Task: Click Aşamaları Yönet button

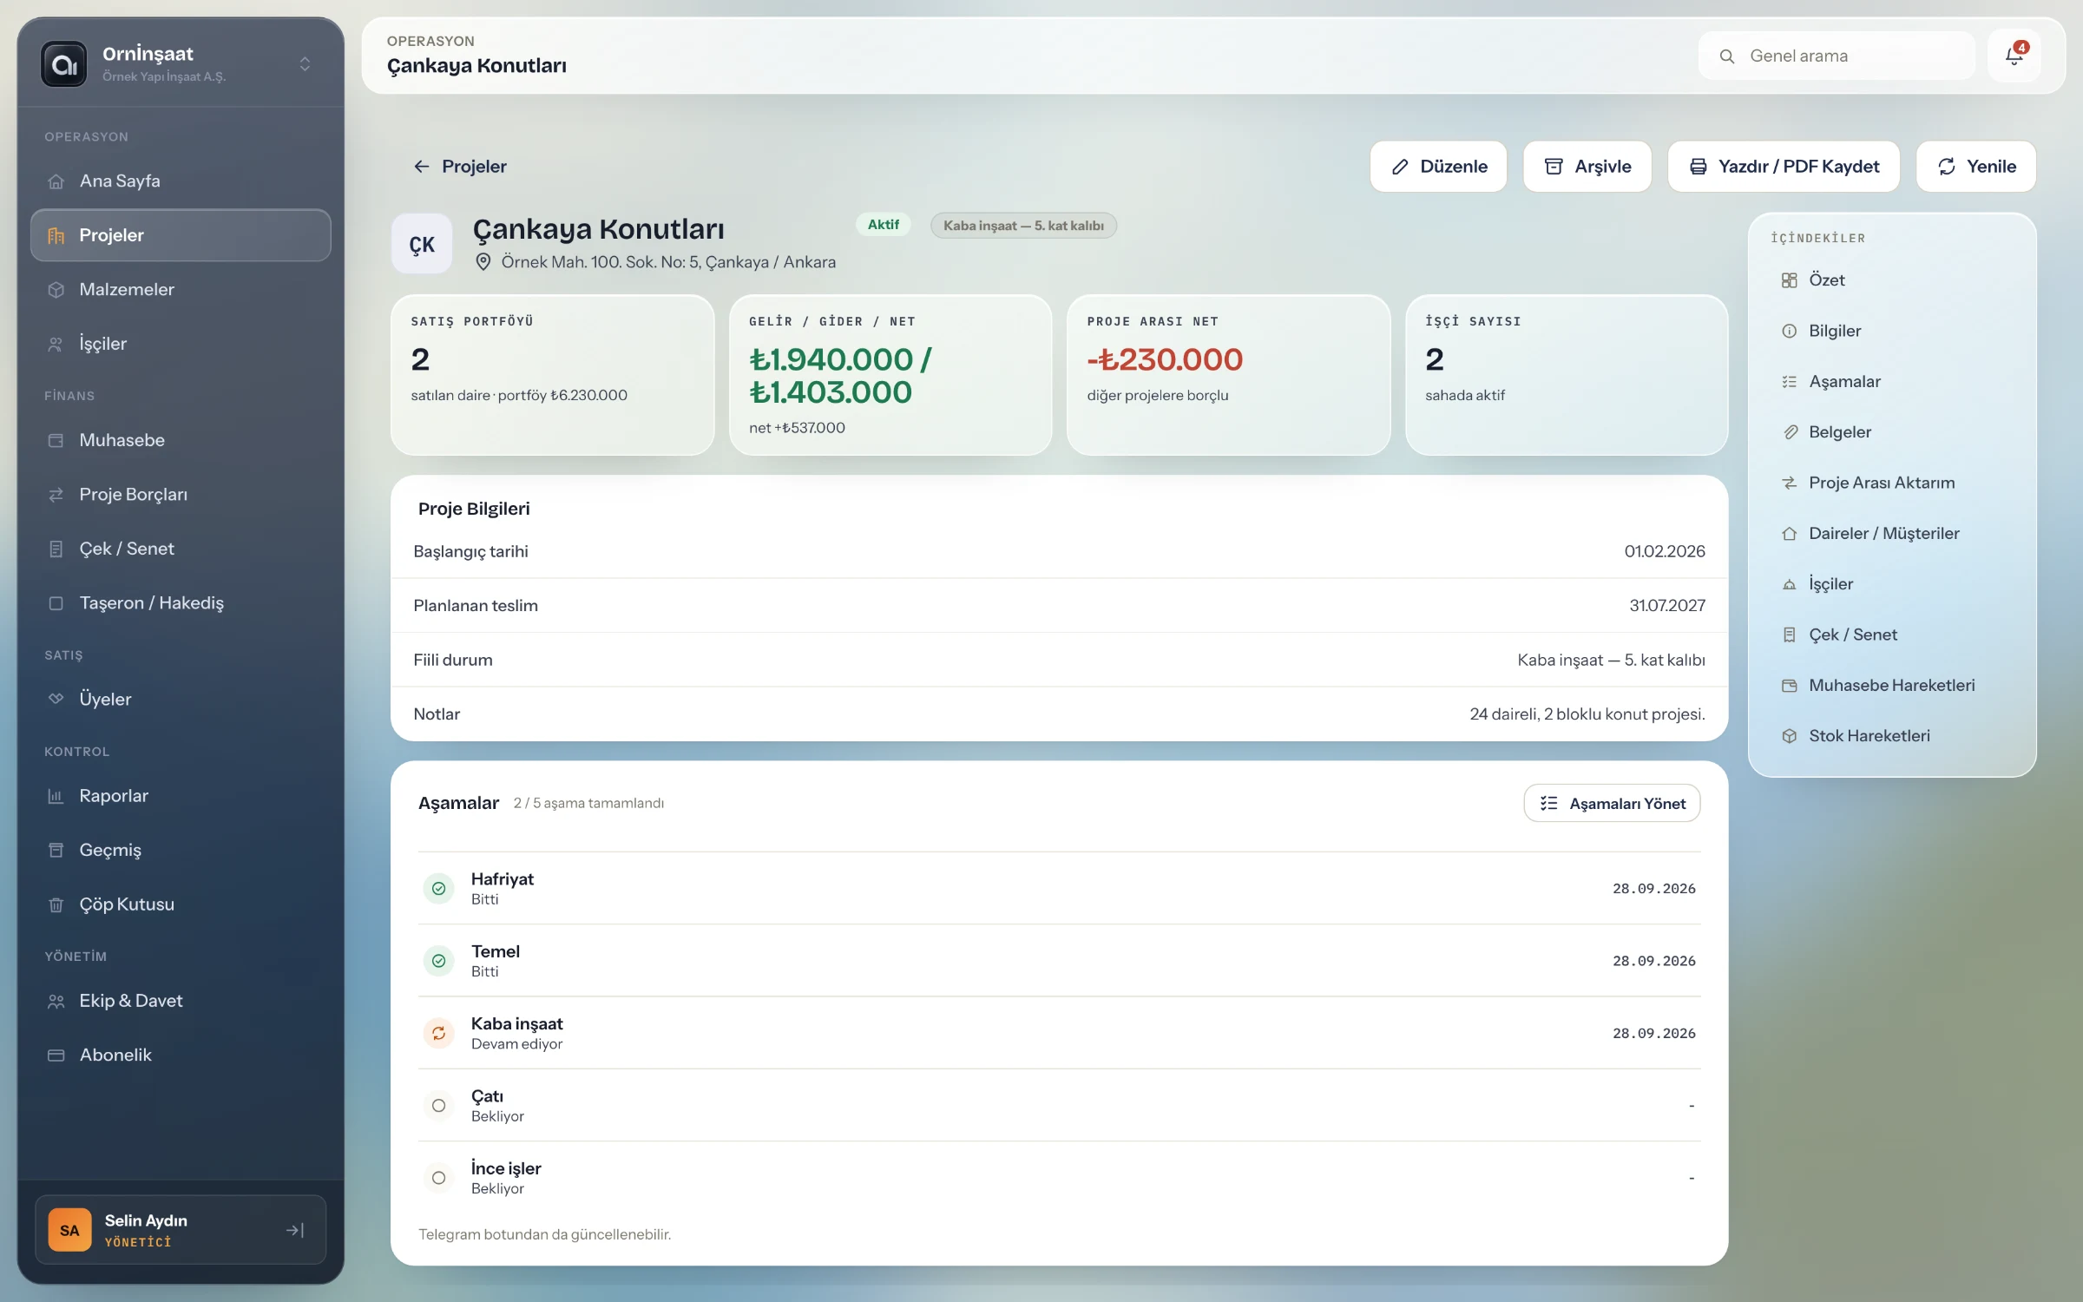Action: point(1612,804)
